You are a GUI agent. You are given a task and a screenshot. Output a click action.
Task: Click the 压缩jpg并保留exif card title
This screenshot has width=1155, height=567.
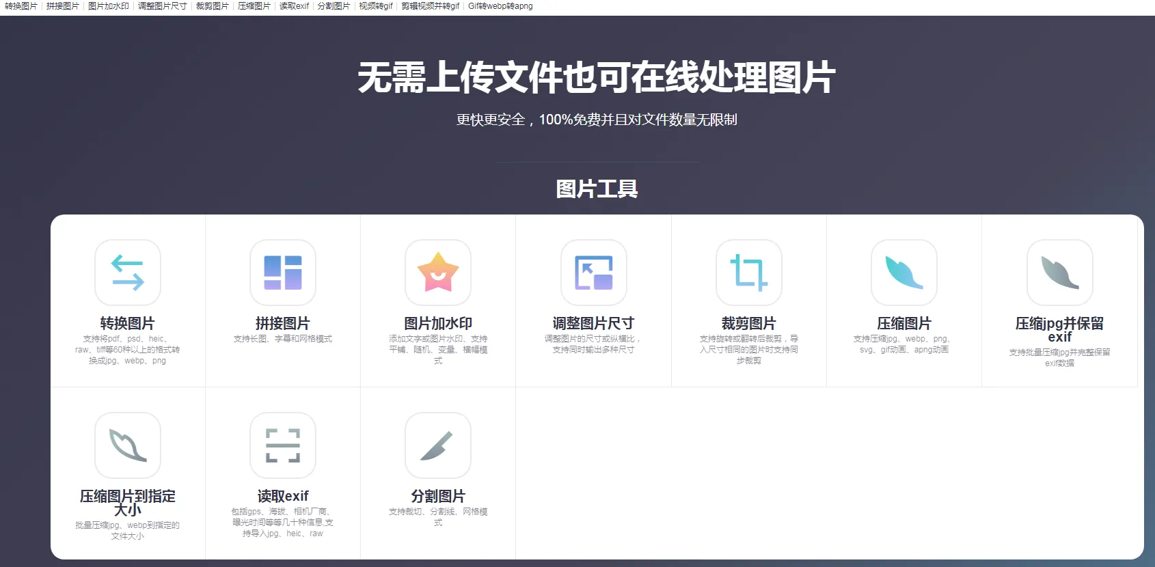[x=1060, y=330]
